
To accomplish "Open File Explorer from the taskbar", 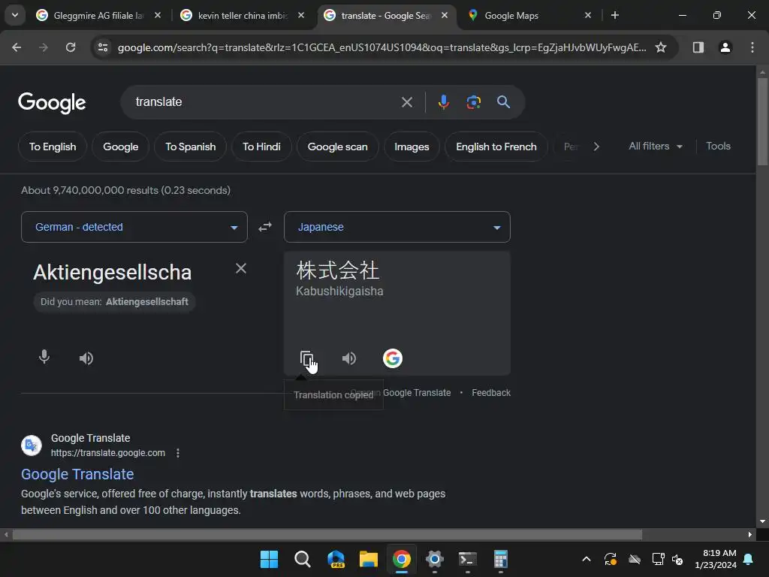I will point(368,559).
